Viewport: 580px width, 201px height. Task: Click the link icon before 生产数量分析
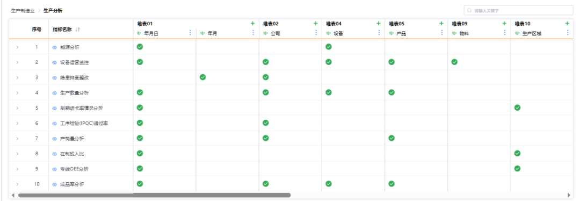[x=54, y=93]
